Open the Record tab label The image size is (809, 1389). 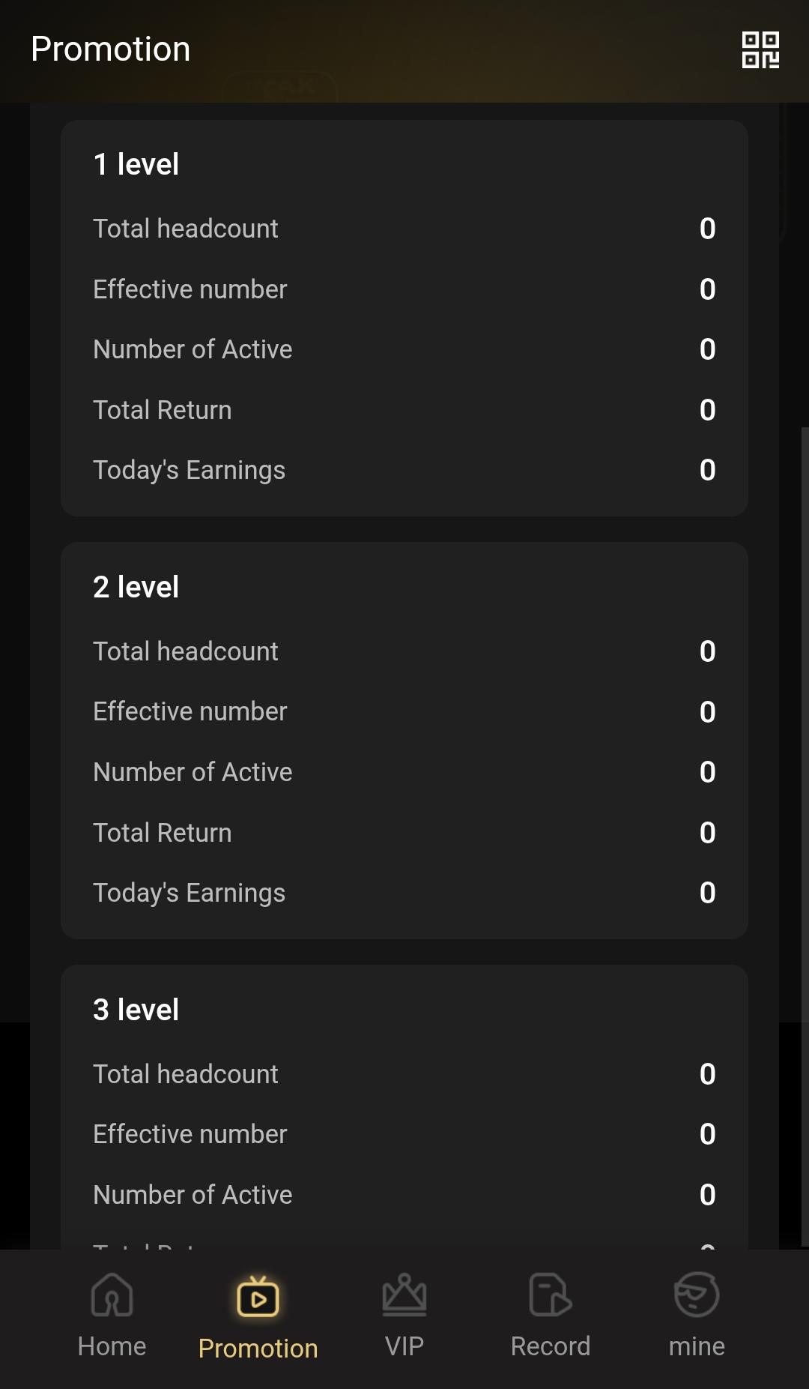click(x=550, y=1346)
